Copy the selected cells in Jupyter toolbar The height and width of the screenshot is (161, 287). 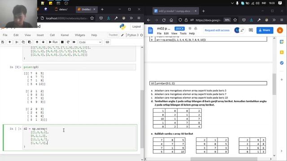pyautogui.click(x=23, y=42)
